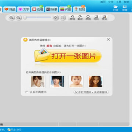The height and width of the screenshot is (132, 132).
Task: Click 不打开图片, 关闭本窗口 button
Action: pos(91,92)
